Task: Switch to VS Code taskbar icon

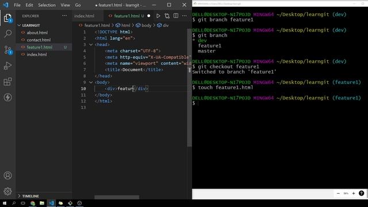Action: coord(51,203)
